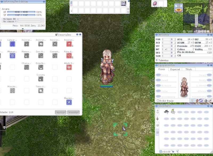The image size is (213, 156).
Task: Click the pink status effect icon
Action: (x=155, y=3)
